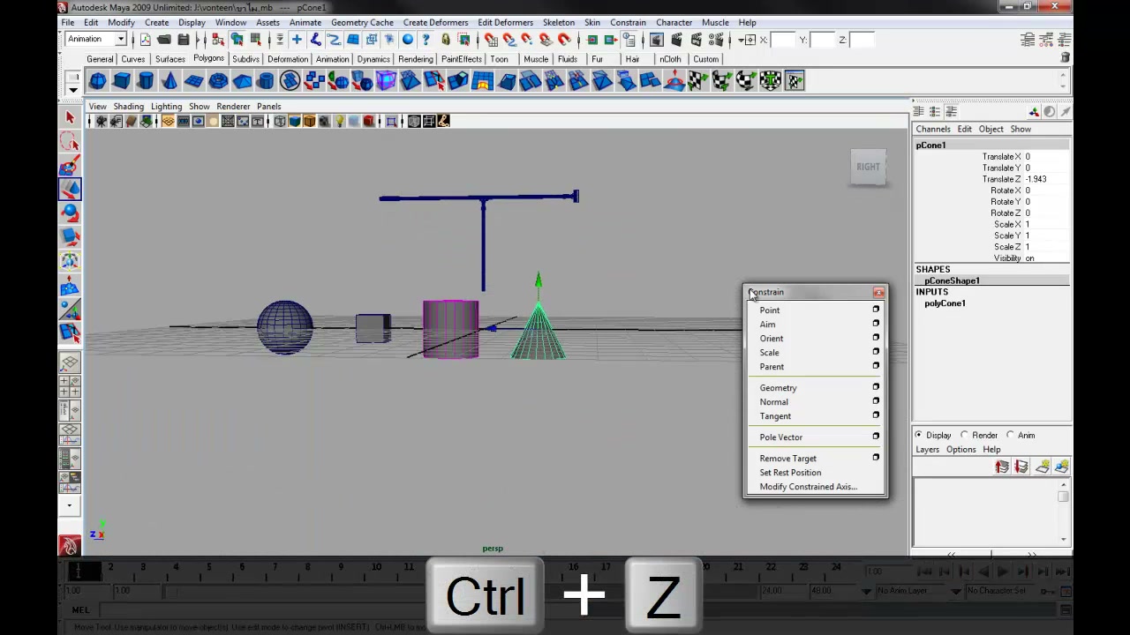1130x635 pixels.
Task: Click the X coordinate input field
Action: [x=783, y=40]
